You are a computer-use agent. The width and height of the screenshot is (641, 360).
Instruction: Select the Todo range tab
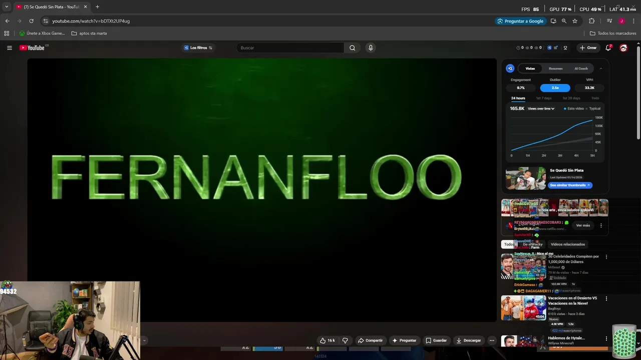[x=595, y=98]
